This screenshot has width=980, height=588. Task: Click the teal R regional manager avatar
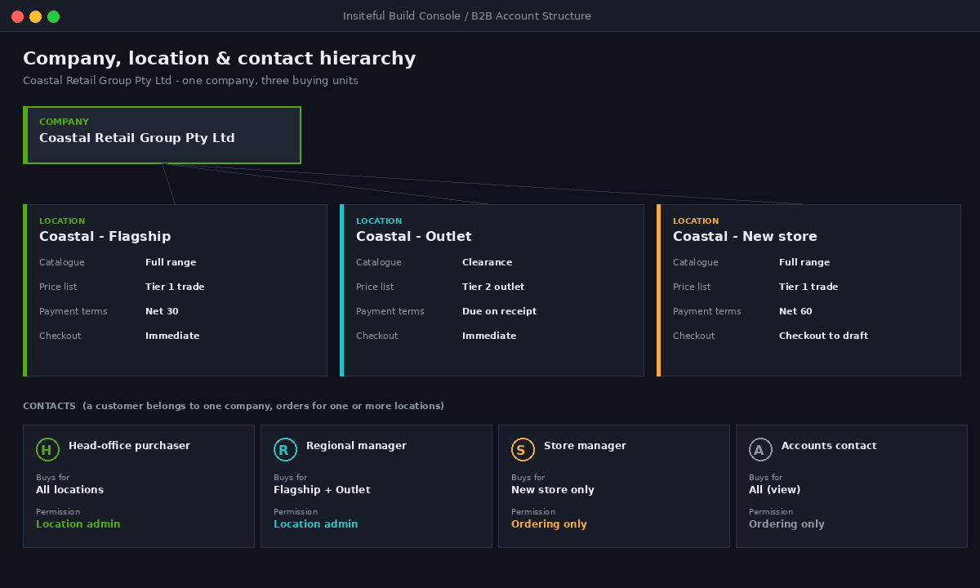pyautogui.click(x=285, y=450)
